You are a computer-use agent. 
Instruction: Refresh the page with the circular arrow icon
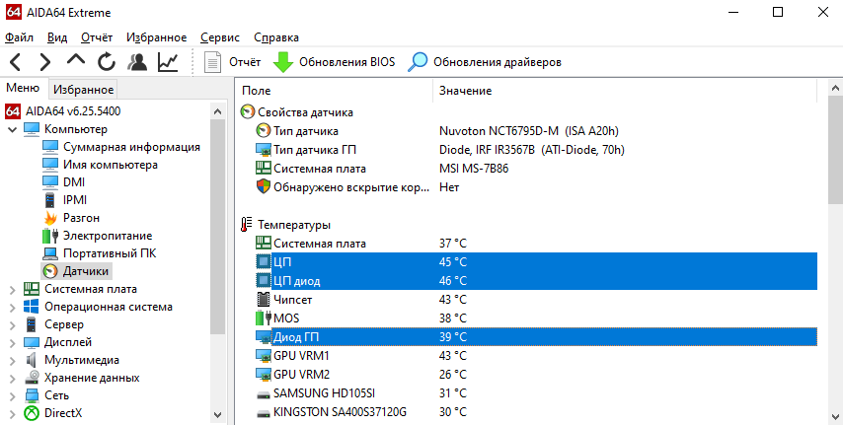107,62
